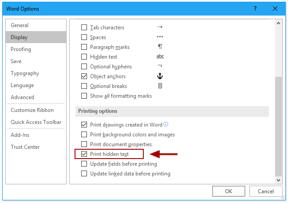Click the Cancel button
The image size is (288, 203).
tap(265, 191)
